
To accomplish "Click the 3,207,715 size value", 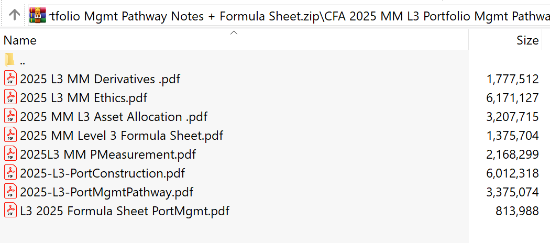I will click(512, 117).
